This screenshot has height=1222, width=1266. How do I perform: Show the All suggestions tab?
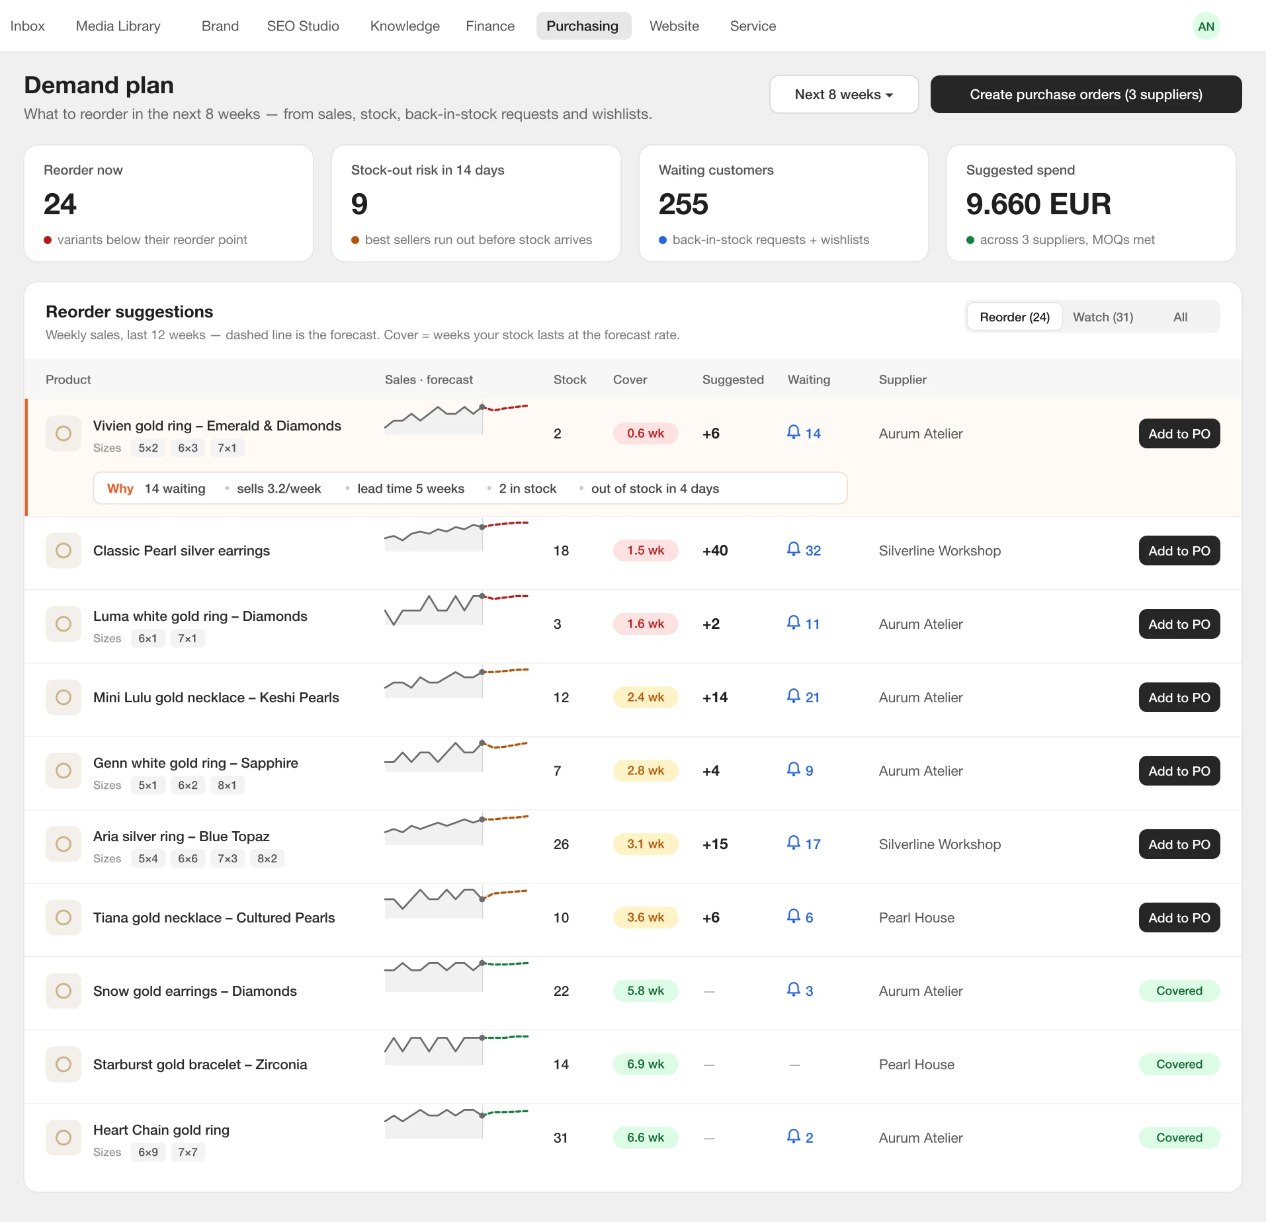1180,317
